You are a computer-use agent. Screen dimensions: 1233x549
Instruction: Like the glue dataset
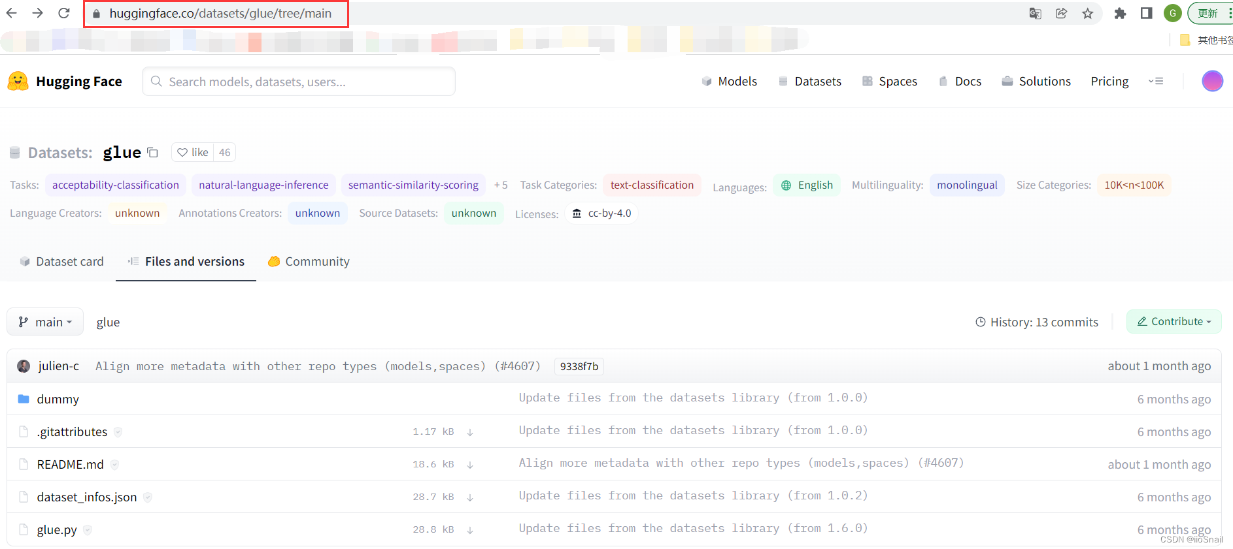193,152
